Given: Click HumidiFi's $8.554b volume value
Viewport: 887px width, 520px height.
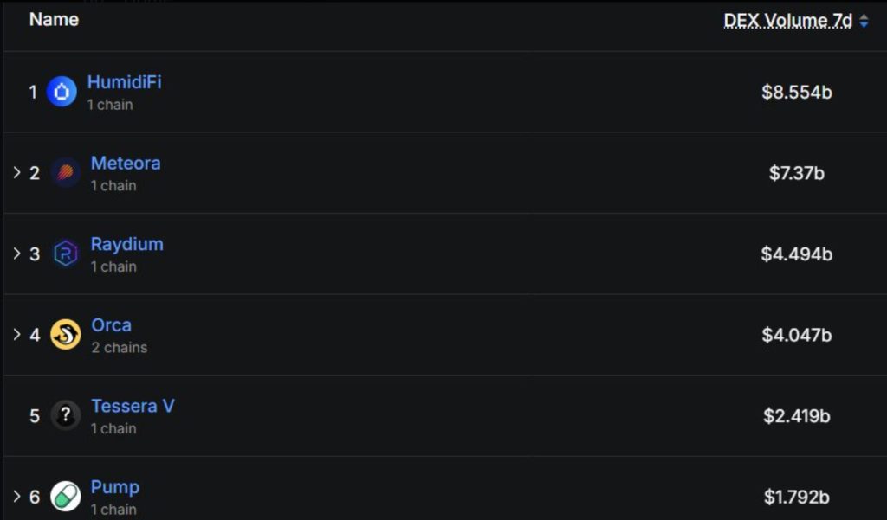Looking at the screenshot, I should pos(797,92).
